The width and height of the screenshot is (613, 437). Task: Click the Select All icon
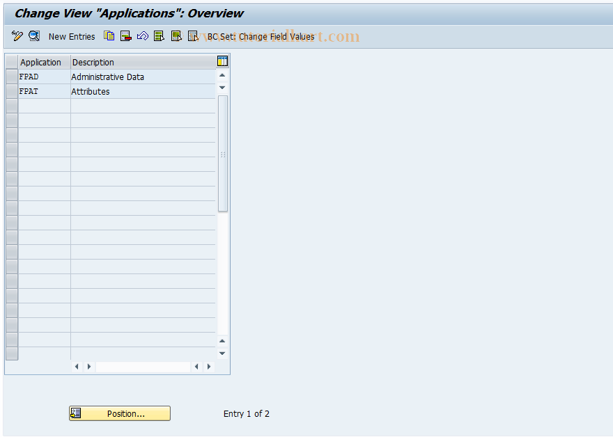[x=159, y=36]
